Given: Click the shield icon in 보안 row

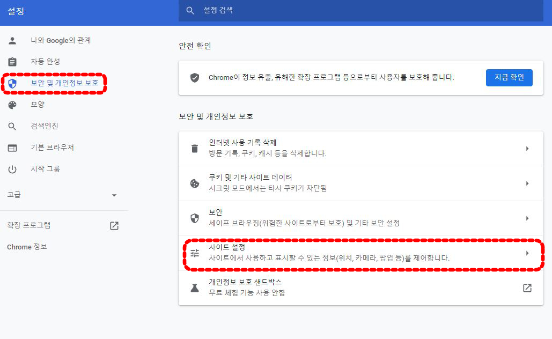Looking at the screenshot, I should tap(195, 218).
